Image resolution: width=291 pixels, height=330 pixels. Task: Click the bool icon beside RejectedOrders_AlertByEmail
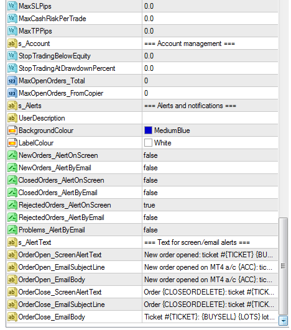pos(12,217)
